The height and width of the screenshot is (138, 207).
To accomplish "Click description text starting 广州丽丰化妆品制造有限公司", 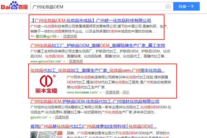I will click(119, 82).
